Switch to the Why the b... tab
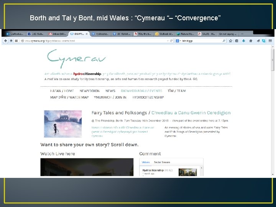This screenshot has width=276, height=207. [x=143, y=34]
